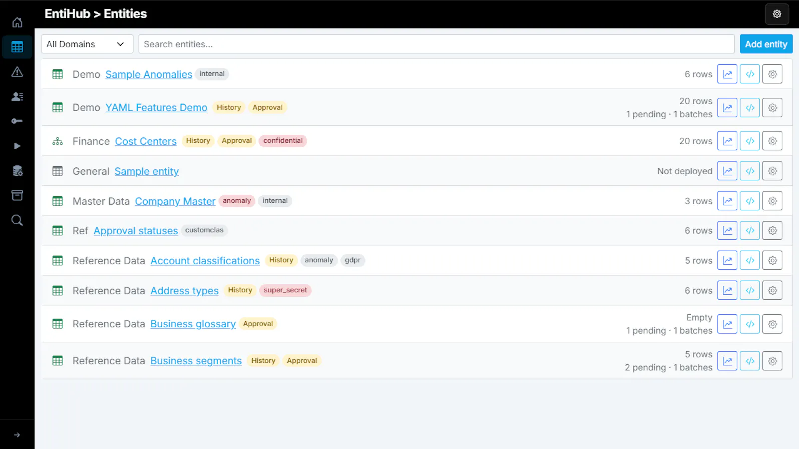Open the Account classifications link

[x=205, y=261]
